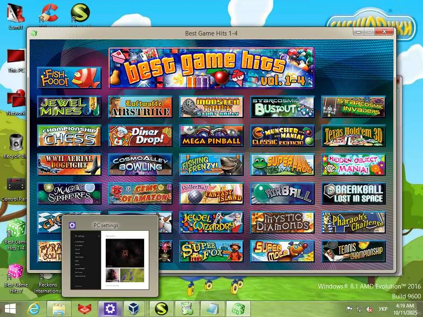The image size is (423, 317).
Task: Launch Texas Hold'em 3D game
Action: (x=354, y=136)
